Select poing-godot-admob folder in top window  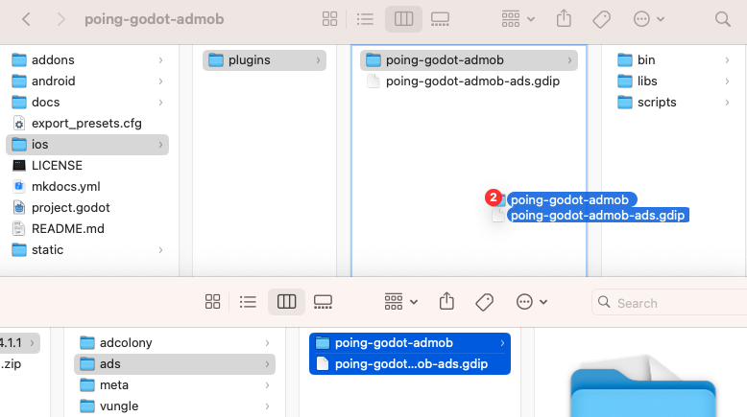coord(469,60)
